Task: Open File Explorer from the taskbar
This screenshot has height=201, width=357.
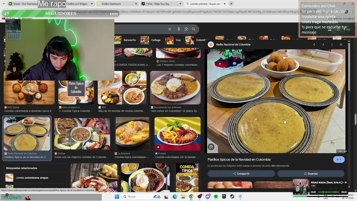Action: 183,197
